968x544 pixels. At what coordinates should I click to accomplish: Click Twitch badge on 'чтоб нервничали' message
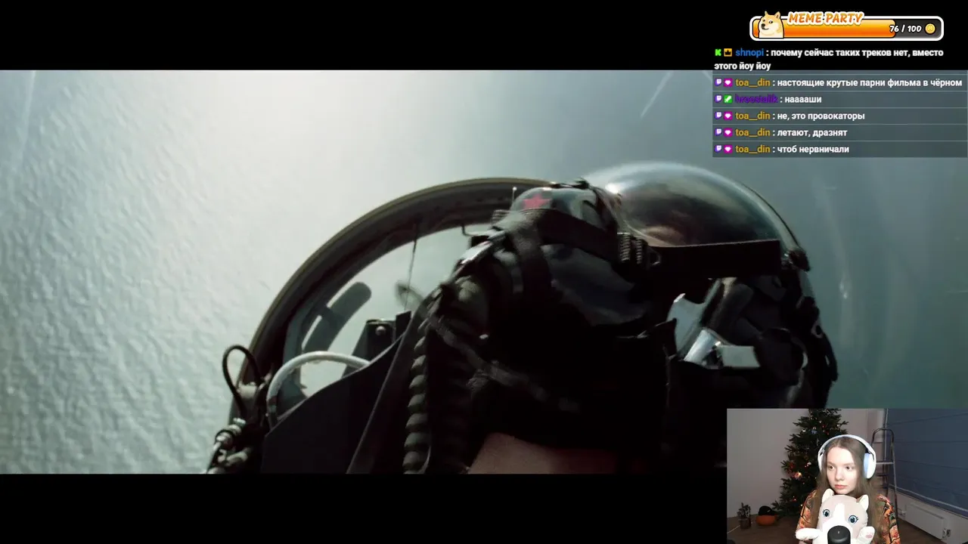coord(718,150)
